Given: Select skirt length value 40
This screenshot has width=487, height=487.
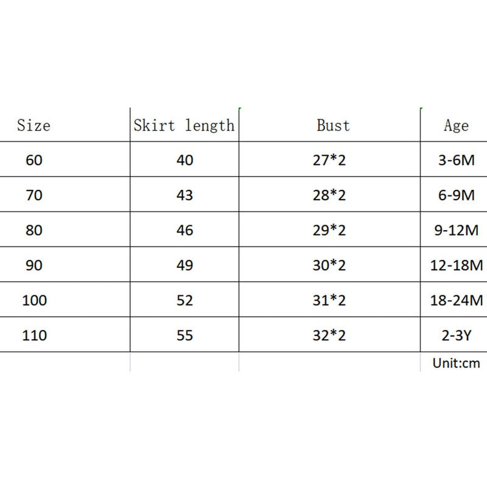Looking at the screenshot, I should (x=184, y=161).
